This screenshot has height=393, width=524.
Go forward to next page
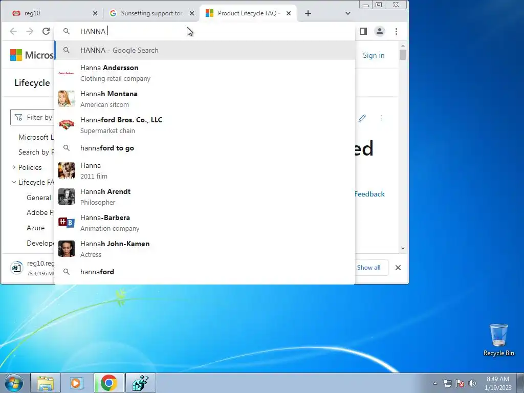click(x=30, y=31)
